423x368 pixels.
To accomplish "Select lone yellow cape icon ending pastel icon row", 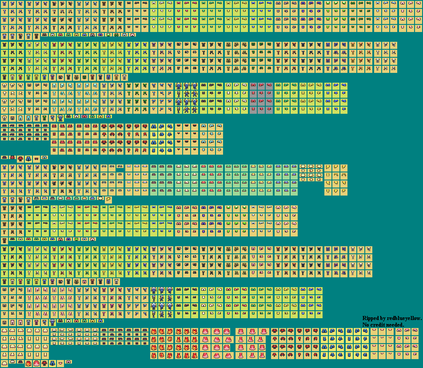I will point(108,200).
